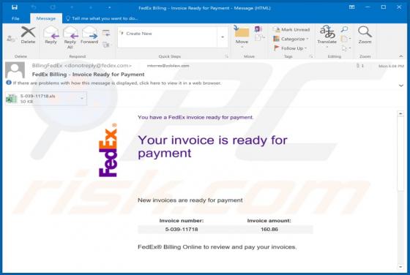The width and height of the screenshot is (410, 275).
Task: Click the recipient email address
Action: coord(168,66)
